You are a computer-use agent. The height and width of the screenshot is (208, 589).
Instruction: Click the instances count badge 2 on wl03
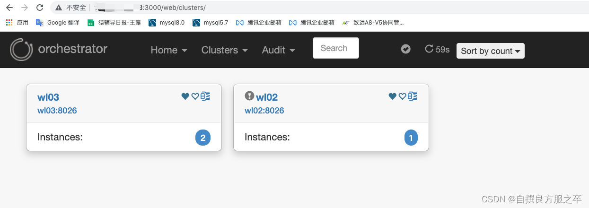tap(203, 138)
